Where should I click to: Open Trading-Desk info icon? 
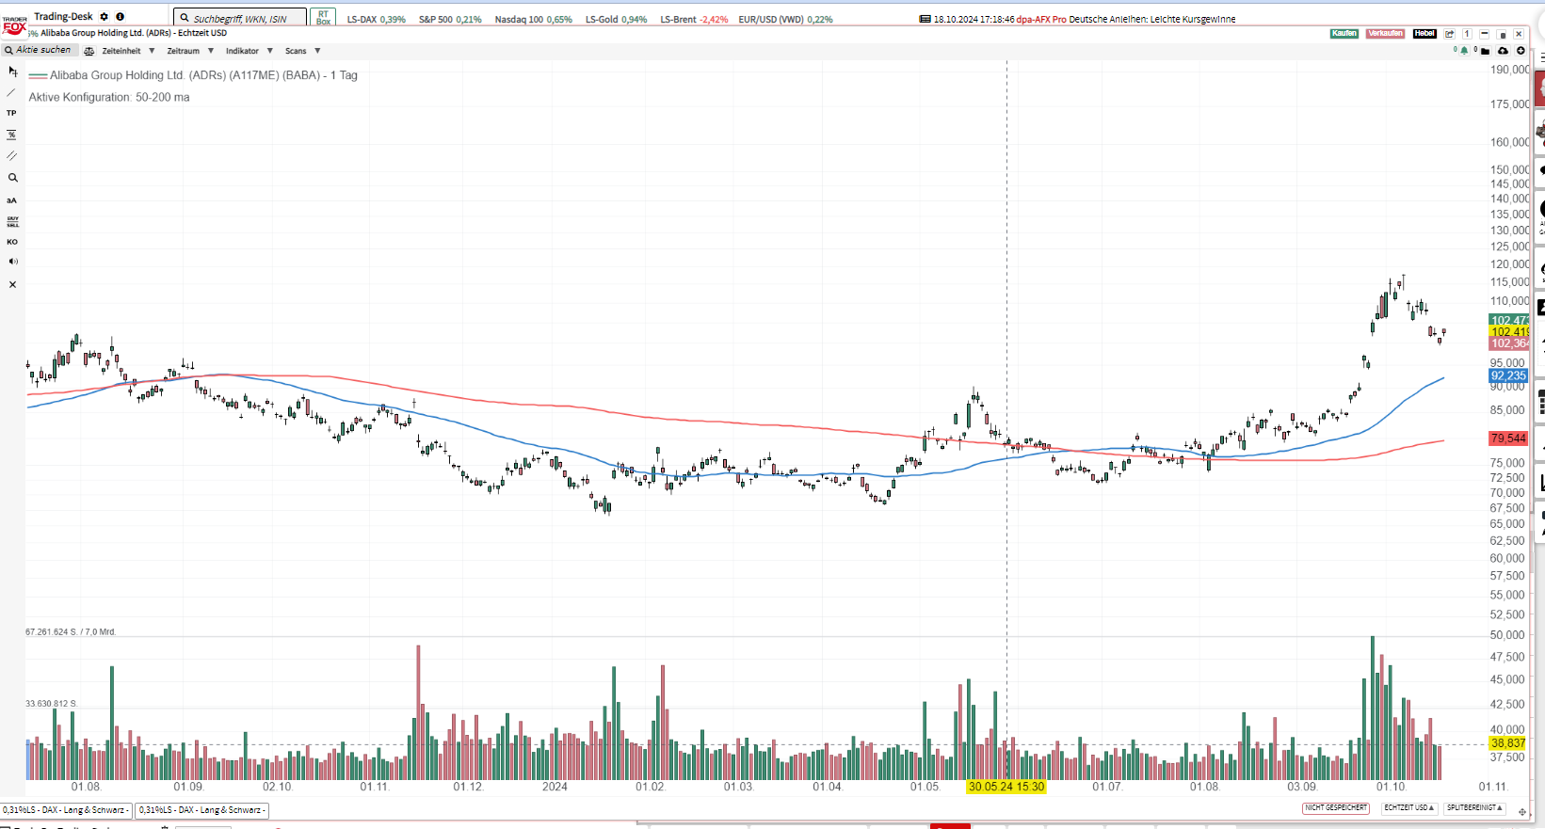(x=120, y=17)
